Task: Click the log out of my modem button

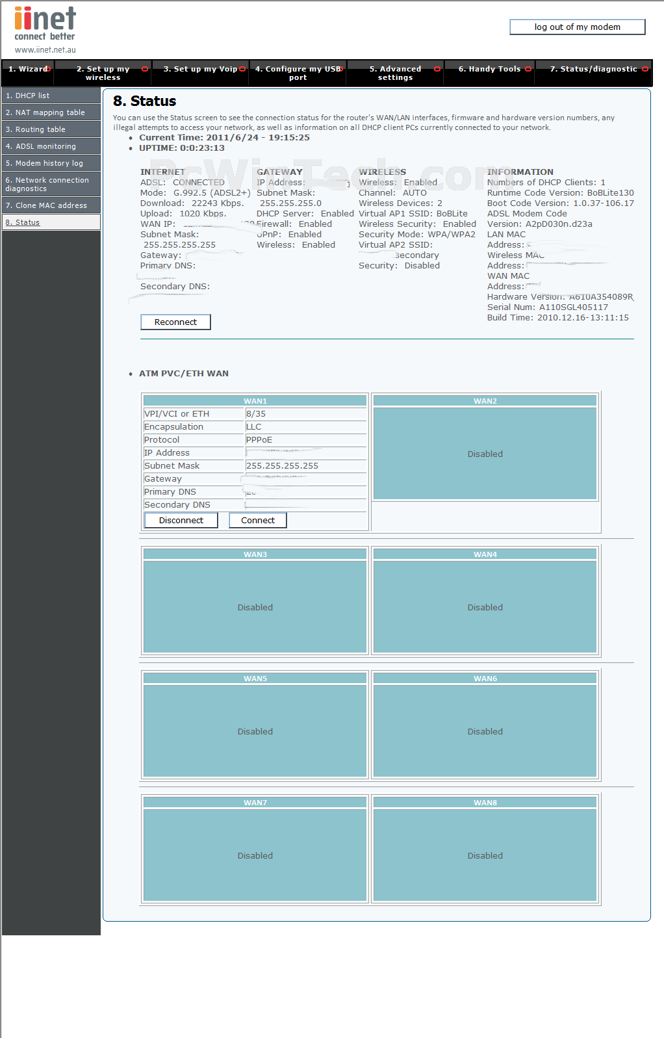Action: [577, 27]
